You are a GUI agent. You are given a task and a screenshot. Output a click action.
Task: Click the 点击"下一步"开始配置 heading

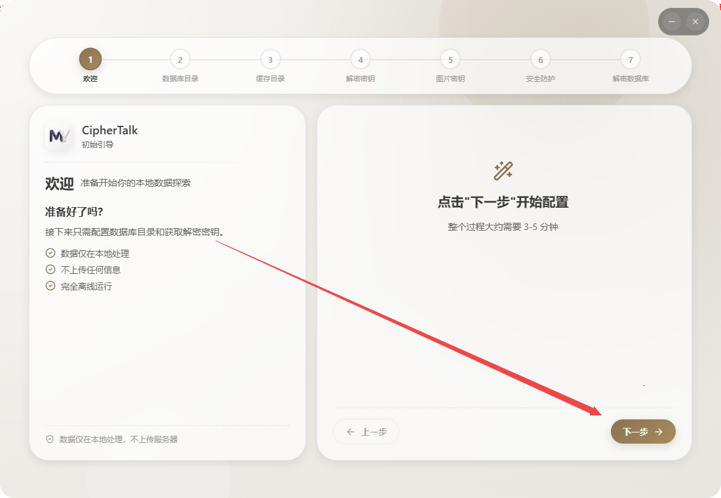(503, 202)
